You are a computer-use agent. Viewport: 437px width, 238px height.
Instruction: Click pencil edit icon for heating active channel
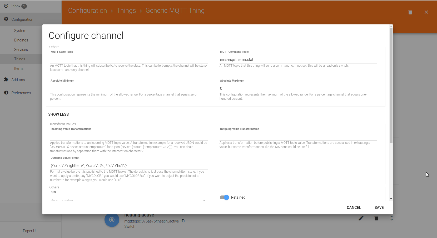(x=361, y=218)
